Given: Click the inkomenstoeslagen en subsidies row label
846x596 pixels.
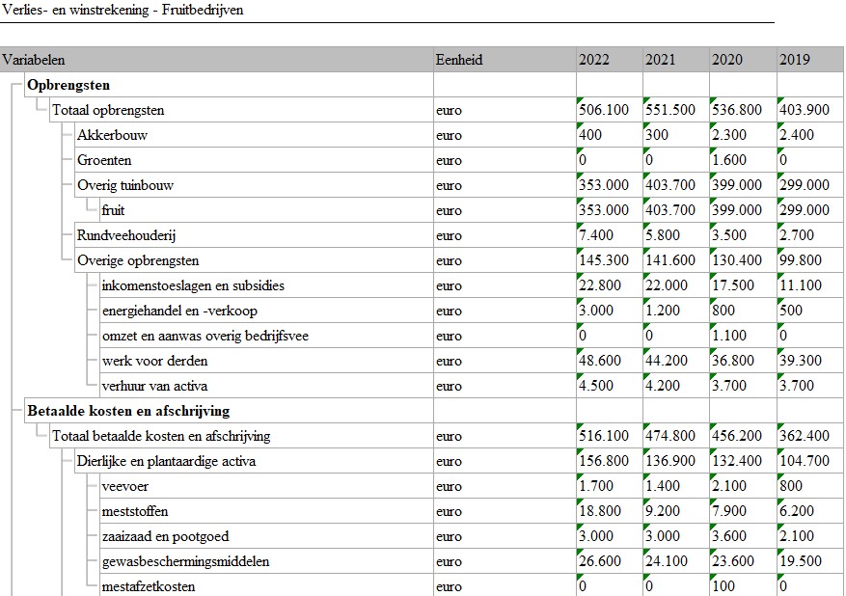Looking at the screenshot, I should [x=193, y=285].
